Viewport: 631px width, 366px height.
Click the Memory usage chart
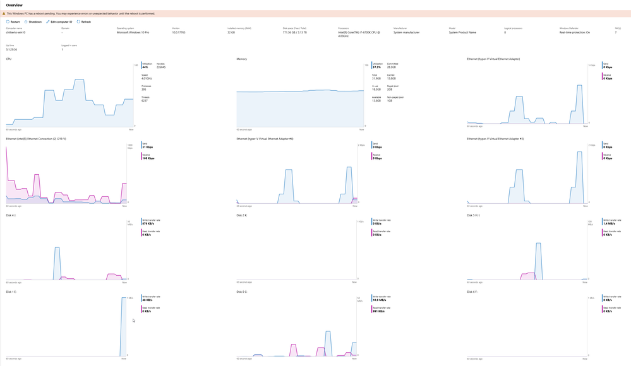tap(300, 95)
